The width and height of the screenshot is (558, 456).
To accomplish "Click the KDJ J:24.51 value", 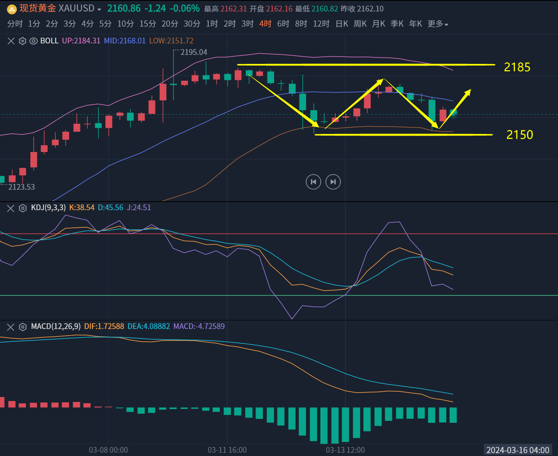I will [x=139, y=208].
